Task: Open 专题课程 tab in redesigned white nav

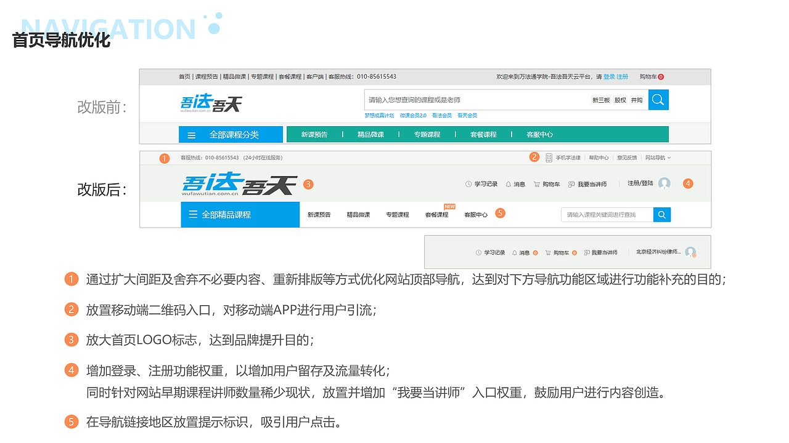Action: coord(398,215)
